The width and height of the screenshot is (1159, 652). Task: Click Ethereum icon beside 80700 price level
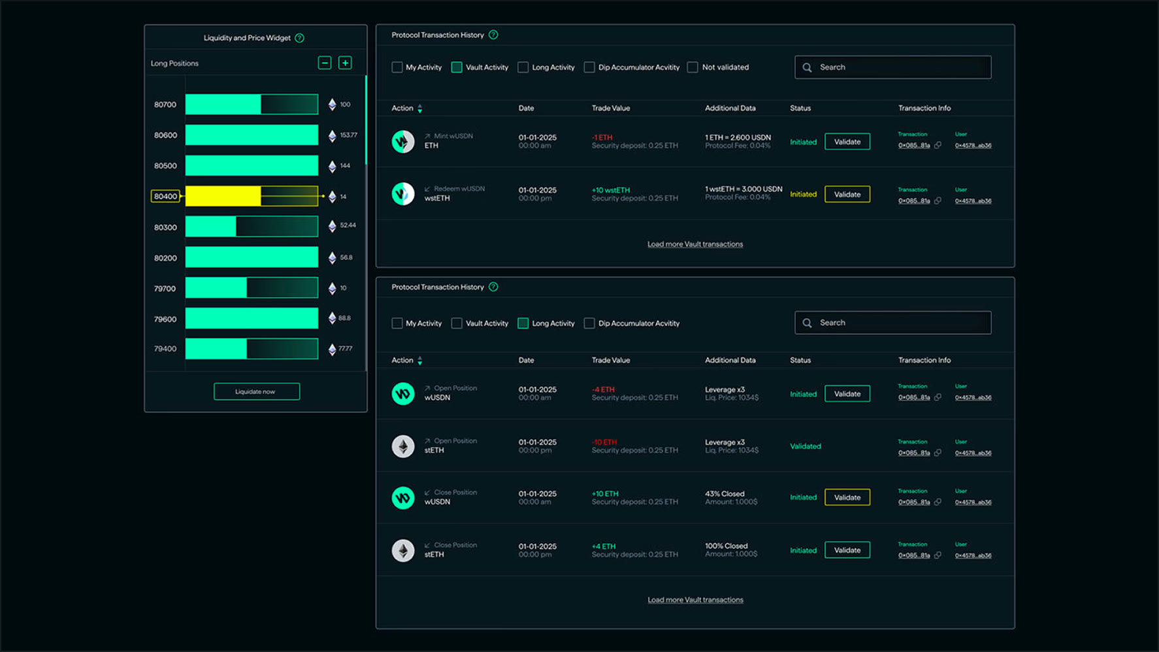[332, 105]
